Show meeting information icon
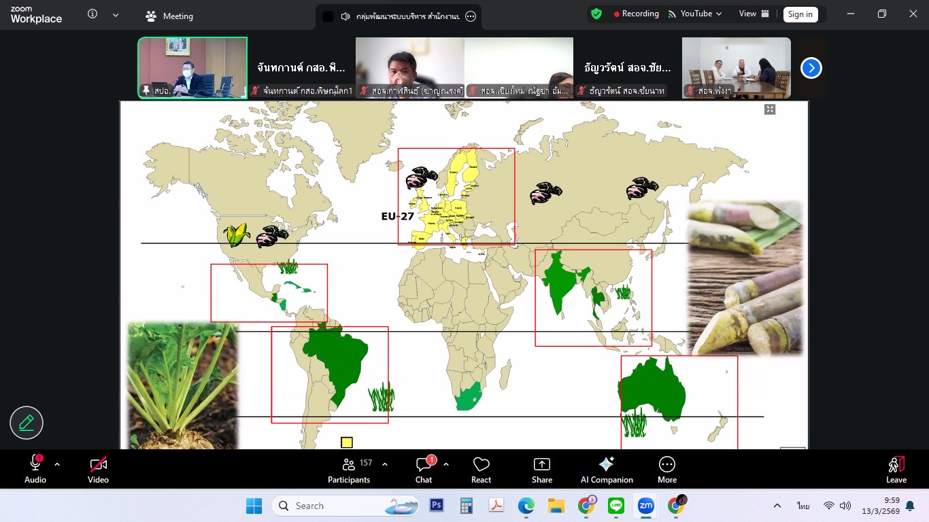929x522 pixels. [92, 14]
